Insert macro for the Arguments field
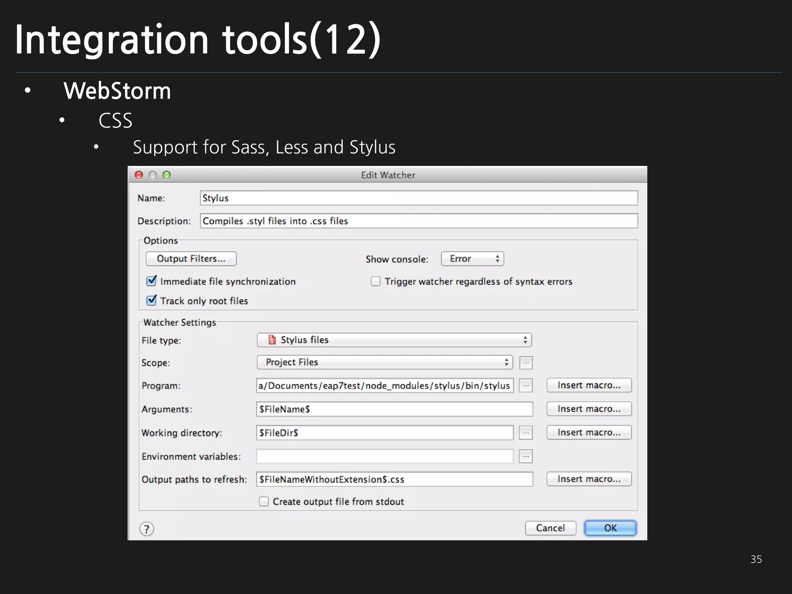 coord(589,409)
